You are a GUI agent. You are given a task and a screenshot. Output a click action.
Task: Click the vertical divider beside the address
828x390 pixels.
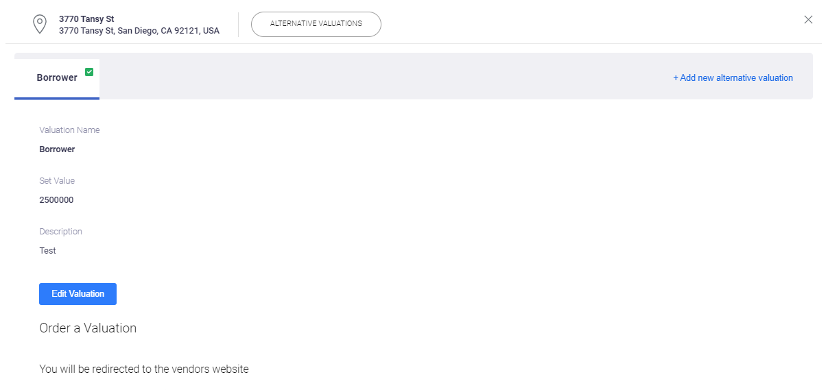pos(238,24)
